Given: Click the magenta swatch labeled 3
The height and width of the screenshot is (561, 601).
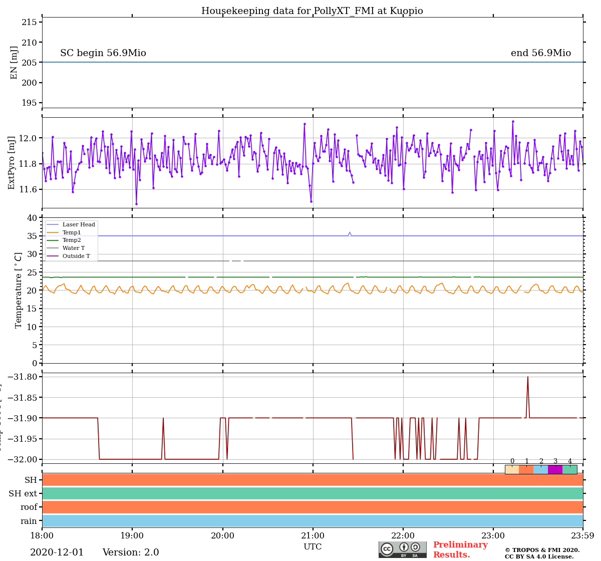Looking at the screenshot, I should 555,469.
